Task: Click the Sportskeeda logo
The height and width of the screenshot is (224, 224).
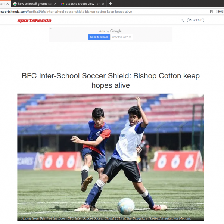Action: [x=34, y=21]
